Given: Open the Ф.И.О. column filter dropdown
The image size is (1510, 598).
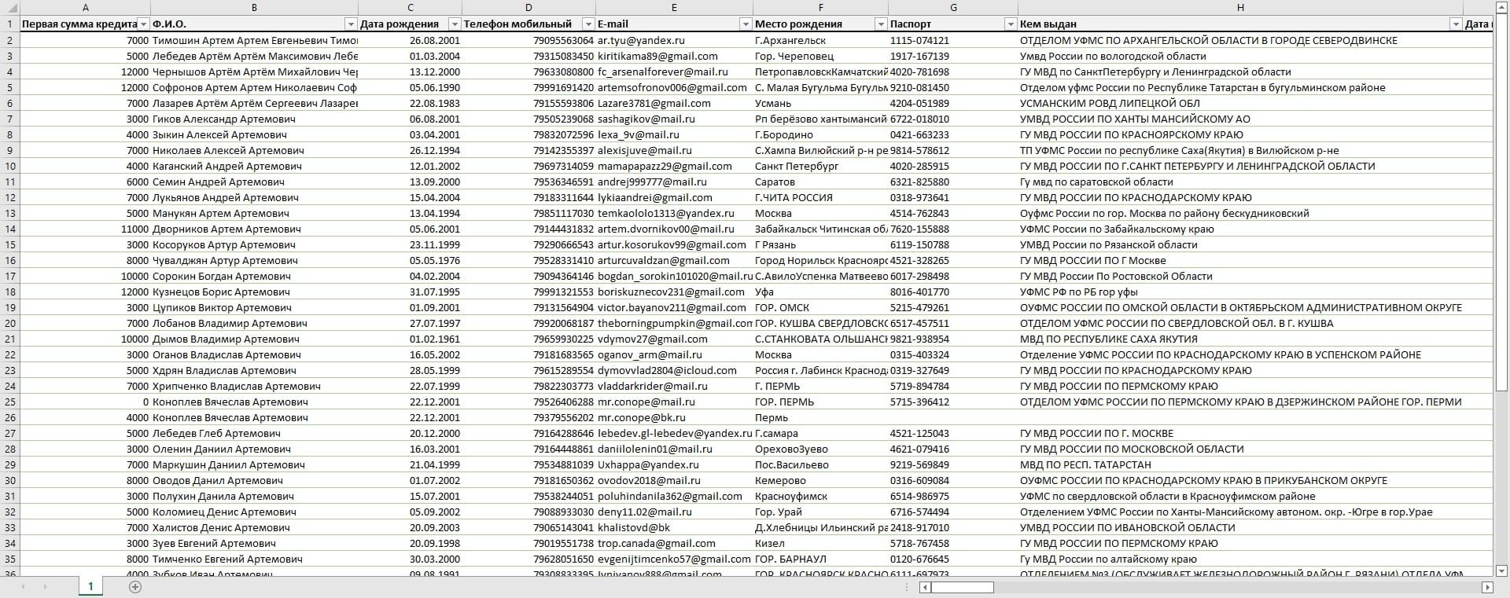Looking at the screenshot, I should click(x=351, y=24).
